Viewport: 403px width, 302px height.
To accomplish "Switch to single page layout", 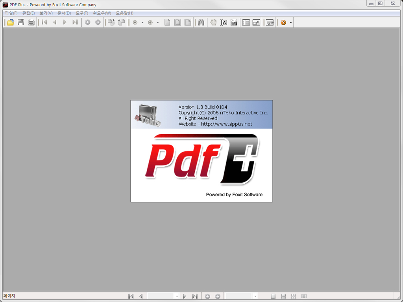I will 273,296.
